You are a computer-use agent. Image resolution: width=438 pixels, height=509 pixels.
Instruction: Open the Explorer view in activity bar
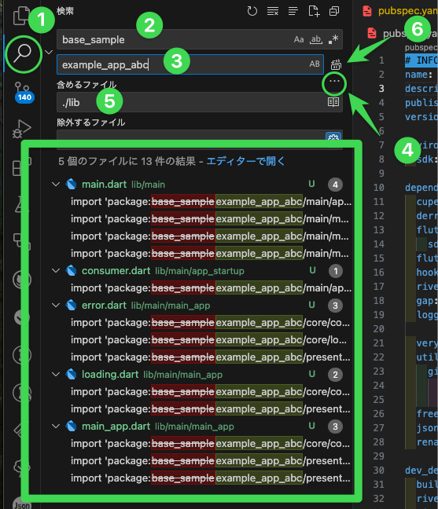pos(20,15)
